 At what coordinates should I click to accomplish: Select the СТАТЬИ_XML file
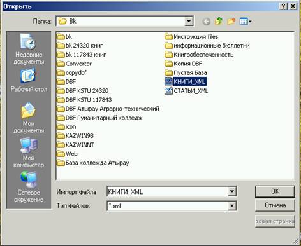[186, 91]
